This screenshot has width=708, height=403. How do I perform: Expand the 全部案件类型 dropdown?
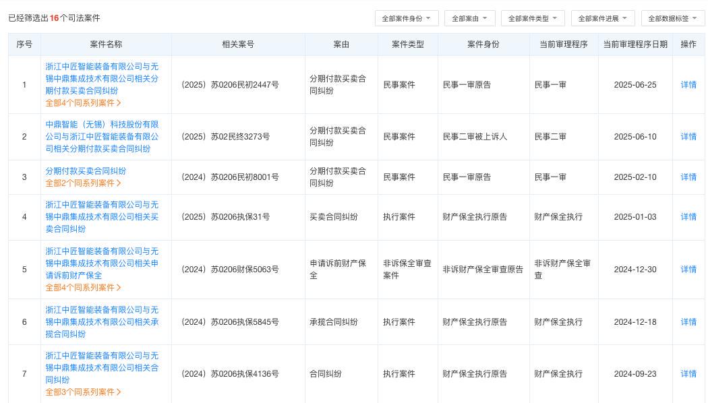click(x=533, y=19)
